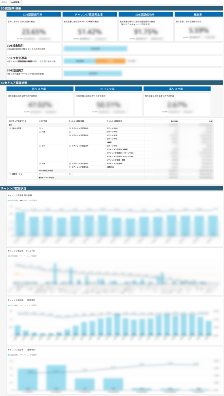Image resolution: width=224 pixels, height=396 pixels.
Task: Click the 3DS認証完了 blue bar
Action: (x=93, y=73)
